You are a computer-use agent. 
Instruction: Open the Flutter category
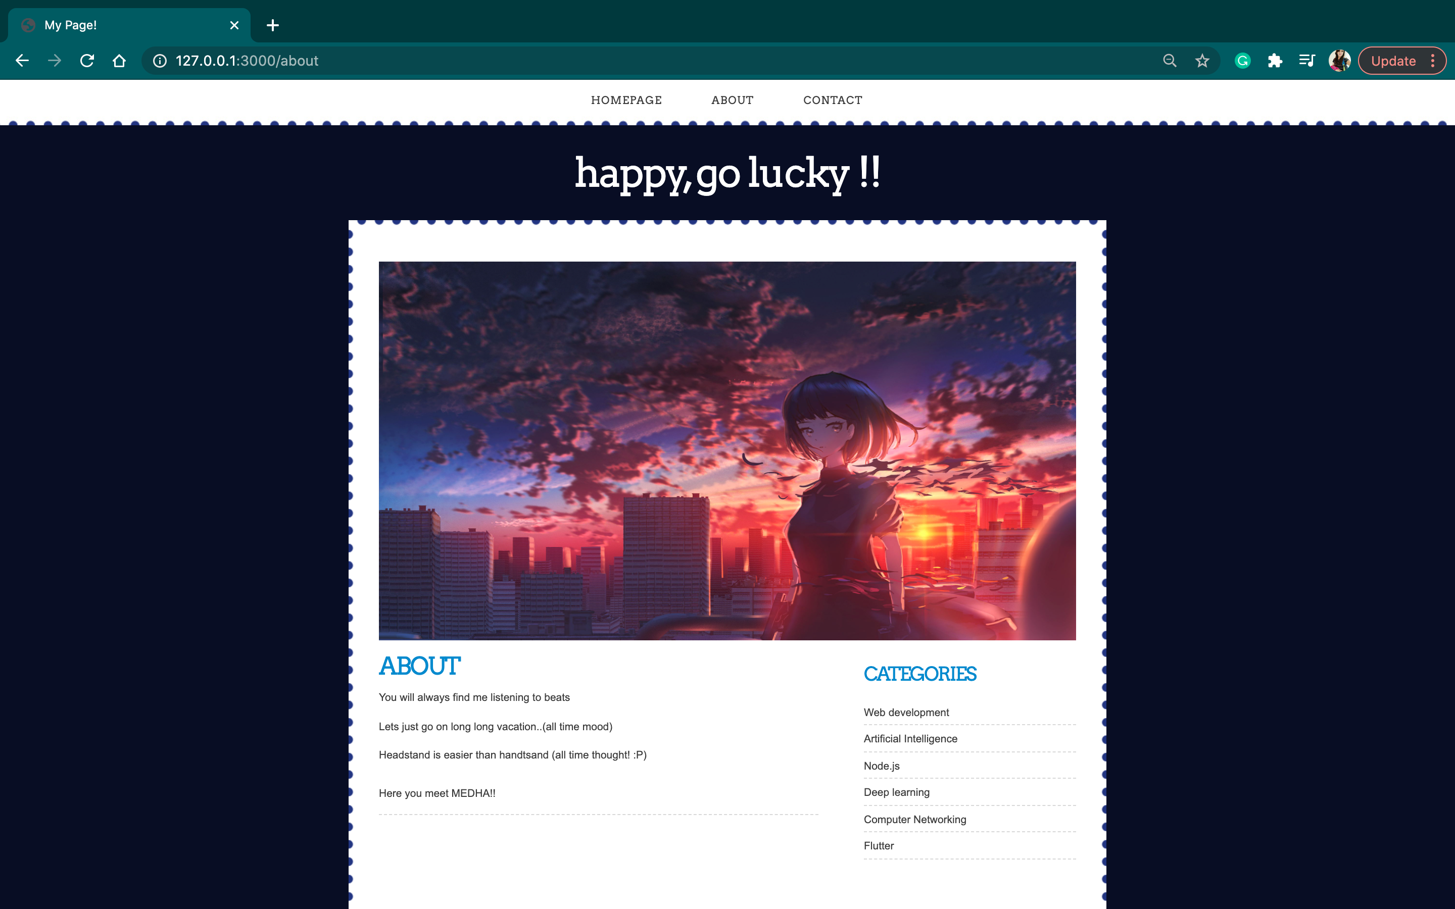[x=879, y=846]
